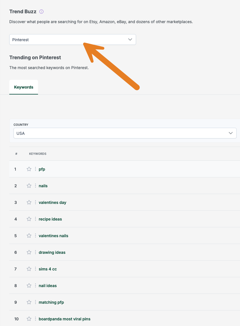Switch to the Keywords tab
The image size is (240, 326).
click(23, 87)
